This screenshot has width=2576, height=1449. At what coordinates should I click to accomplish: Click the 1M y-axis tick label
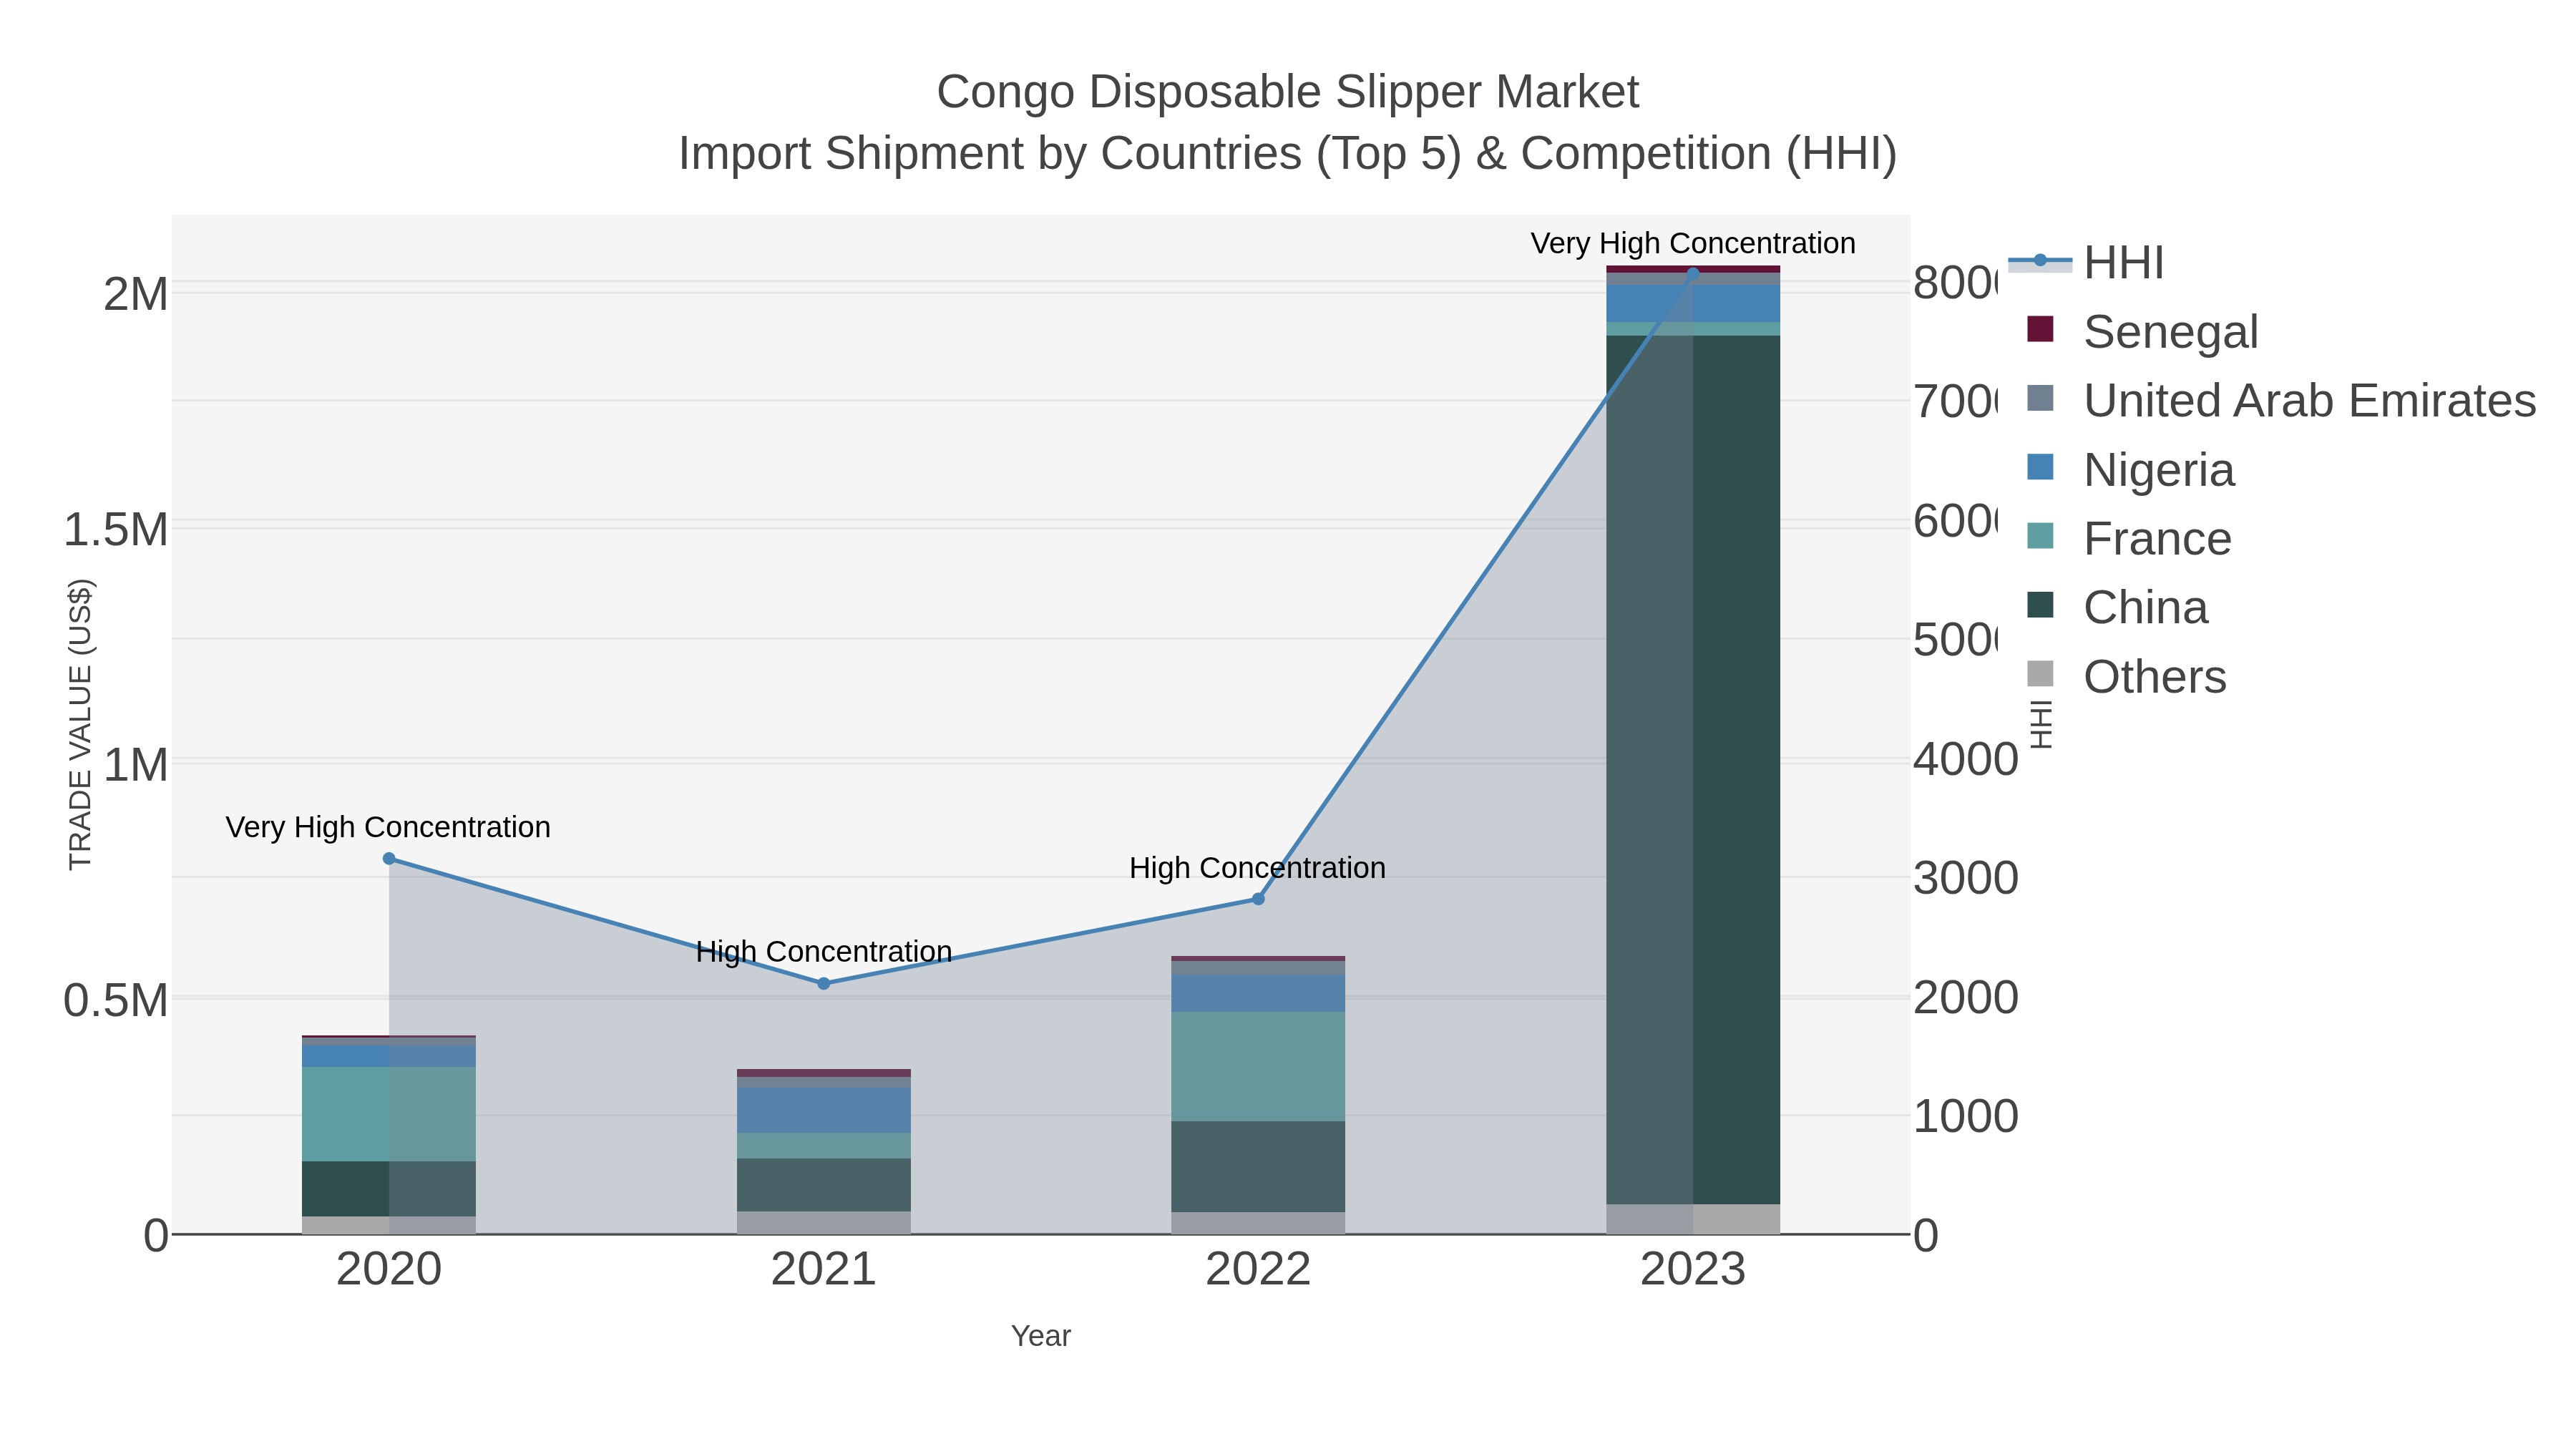pyautogui.click(x=136, y=764)
